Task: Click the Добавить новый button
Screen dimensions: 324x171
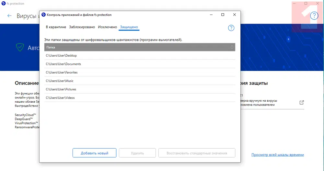Action: pos(94,153)
